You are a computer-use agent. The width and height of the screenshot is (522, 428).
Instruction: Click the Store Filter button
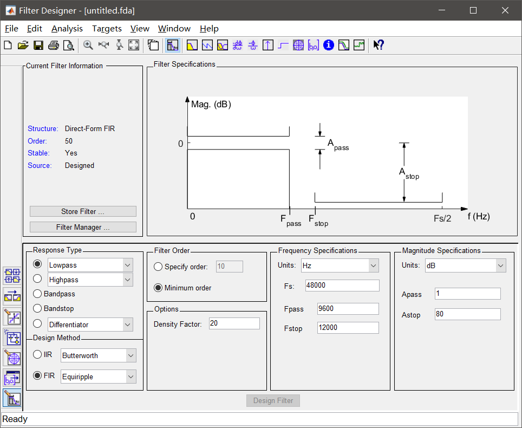83,211
